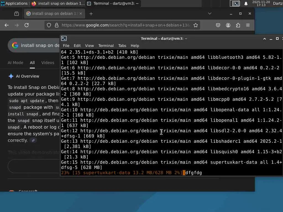Viewport: 283px width, 212px height.
Task: Open the terminal View menu
Action: tap(89, 46)
